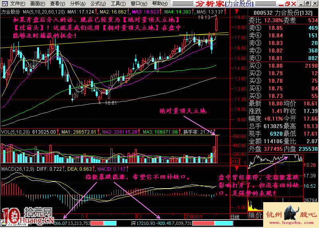Click the 10.81 low marker on the candlestick chart

[x=111, y=103]
